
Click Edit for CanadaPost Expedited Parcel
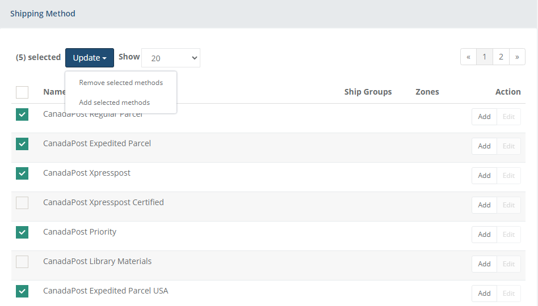[x=508, y=146]
